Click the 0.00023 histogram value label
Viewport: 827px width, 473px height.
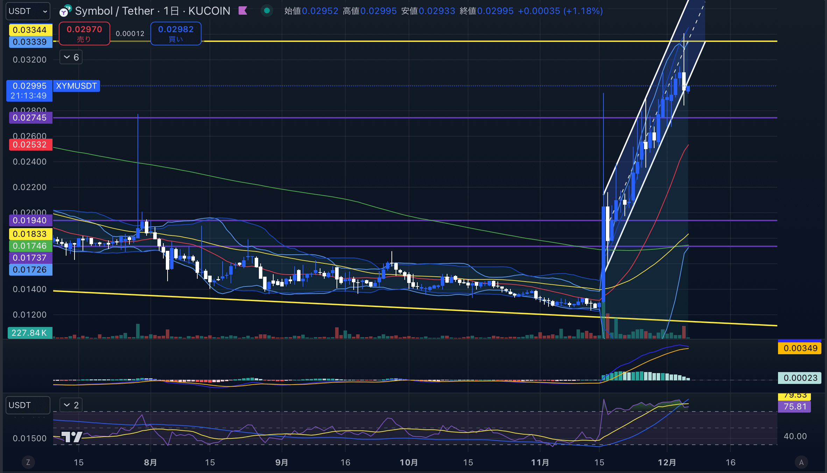[800, 378]
